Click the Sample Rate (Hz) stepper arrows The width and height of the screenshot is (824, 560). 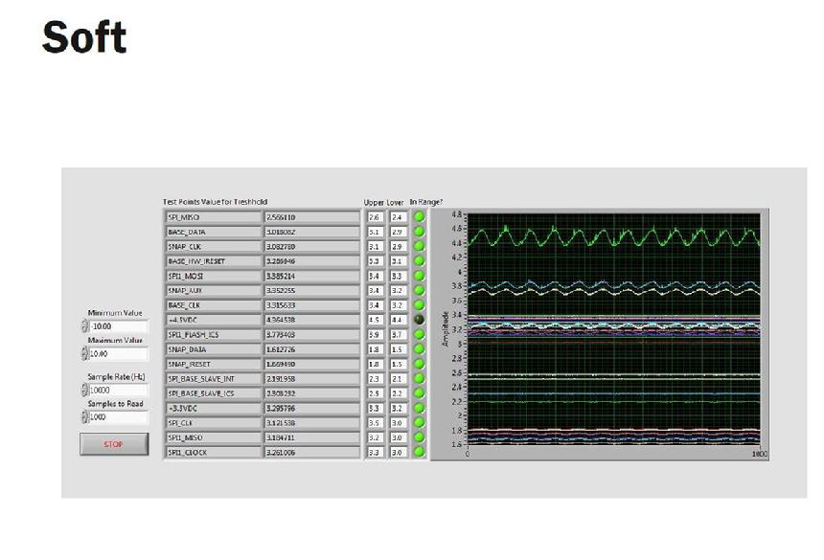(x=84, y=390)
